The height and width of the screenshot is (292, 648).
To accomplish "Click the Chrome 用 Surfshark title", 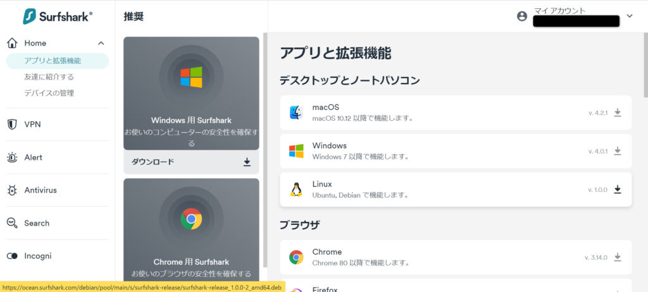I will (x=191, y=262).
